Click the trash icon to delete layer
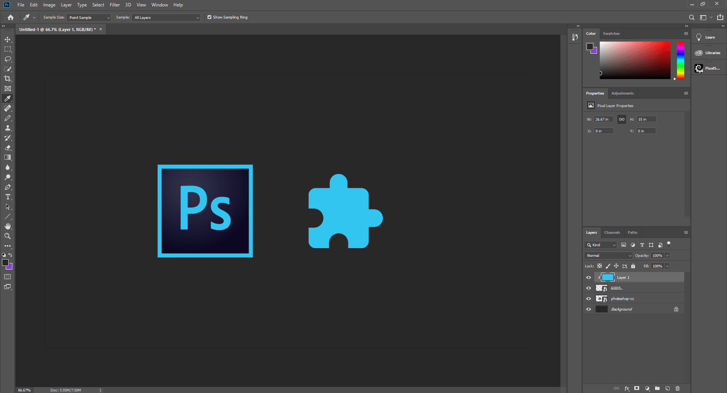The image size is (727, 393). pos(678,388)
